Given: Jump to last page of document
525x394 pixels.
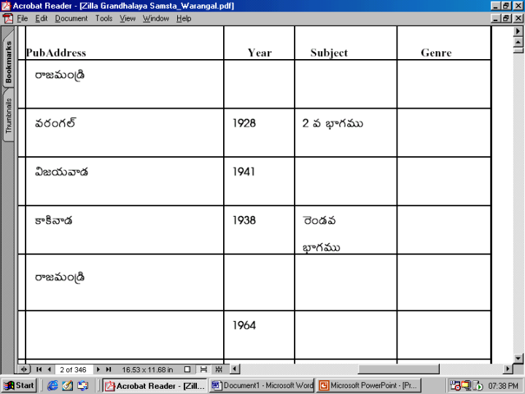Looking at the screenshot, I should coord(109,370).
